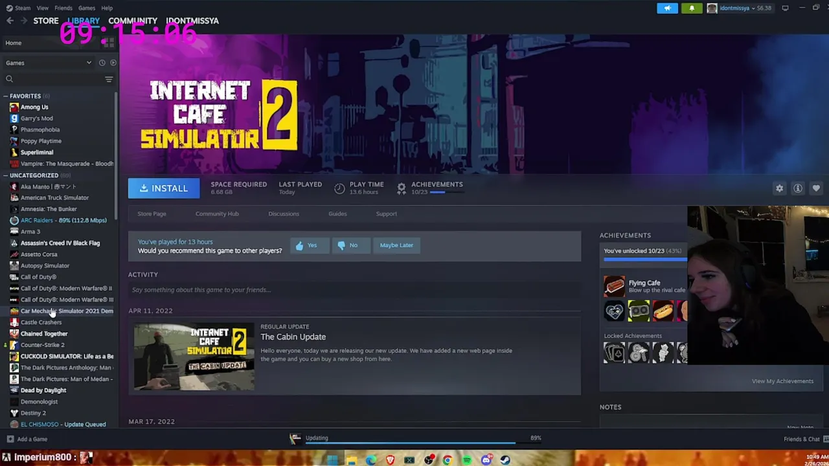Open the advanced filter options icon
The image size is (829, 466).
coord(109,79)
